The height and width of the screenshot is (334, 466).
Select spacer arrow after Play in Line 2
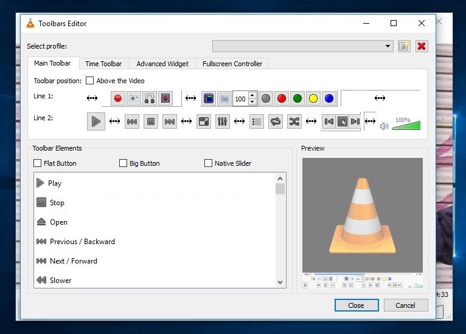coord(114,121)
